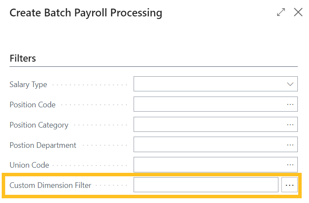Close the Create Batch Payroll Processing dialog
The height and width of the screenshot is (203, 309).
click(x=298, y=12)
